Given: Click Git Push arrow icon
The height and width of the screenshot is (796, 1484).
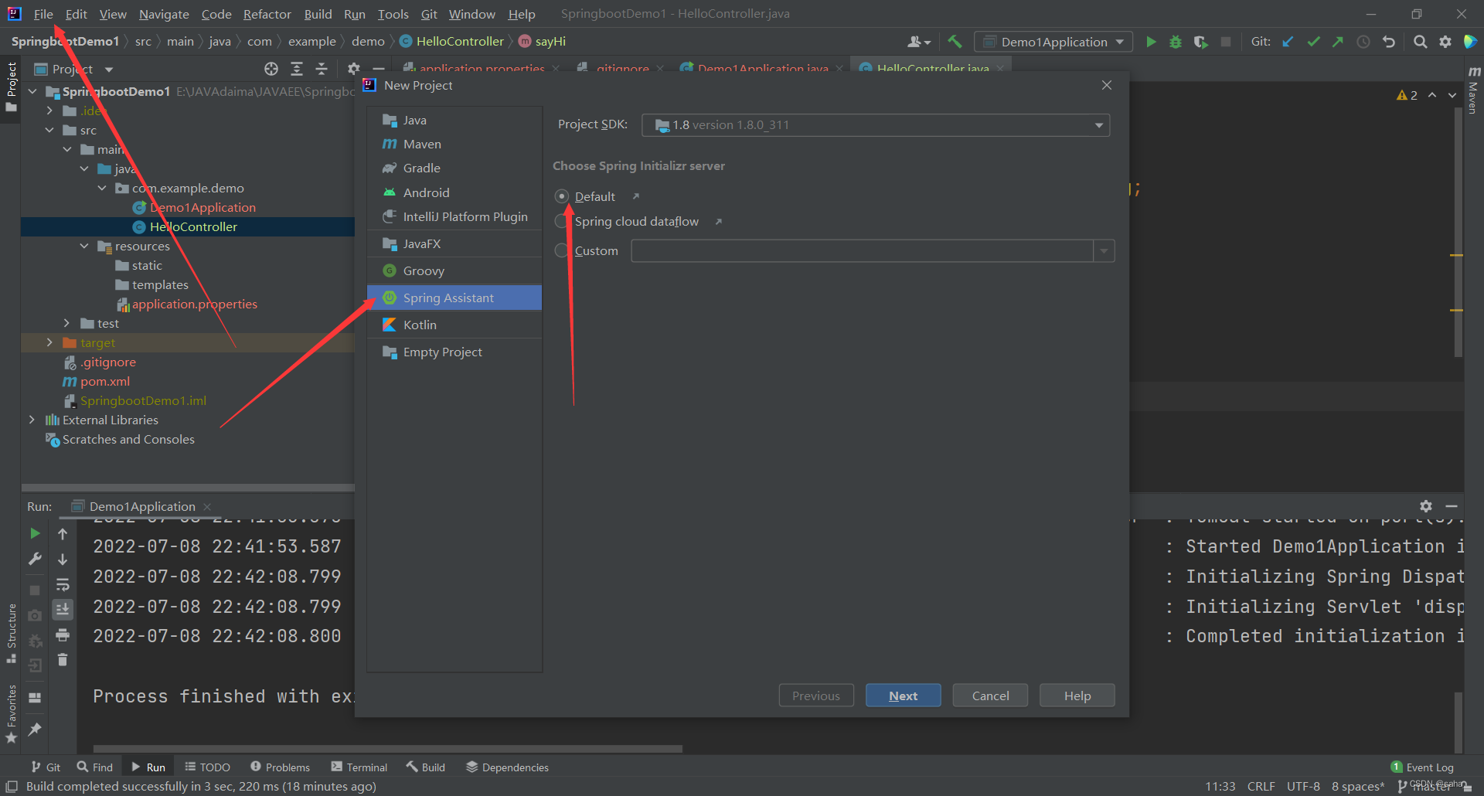Looking at the screenshot, I should click(1338, 42).
